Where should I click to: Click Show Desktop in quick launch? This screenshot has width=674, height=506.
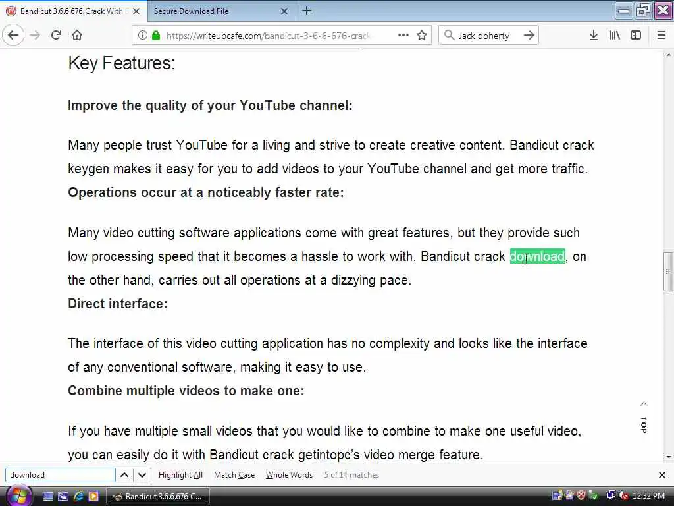click(47, 497)
